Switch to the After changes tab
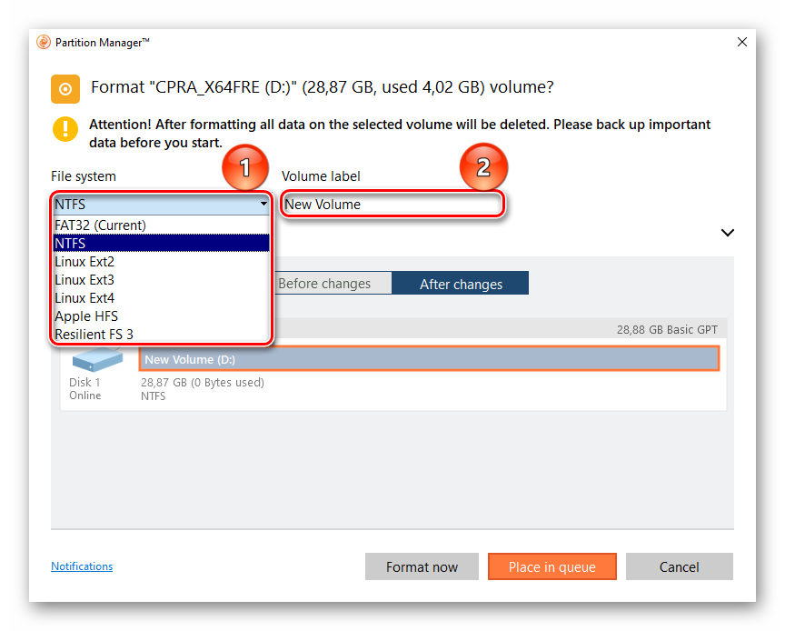Viewport: 785px width, 631px height. [461, 284]
